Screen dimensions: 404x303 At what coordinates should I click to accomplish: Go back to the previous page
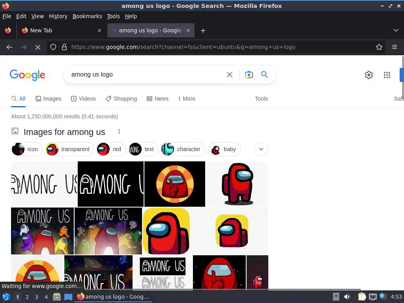click(x=9, y=47)
